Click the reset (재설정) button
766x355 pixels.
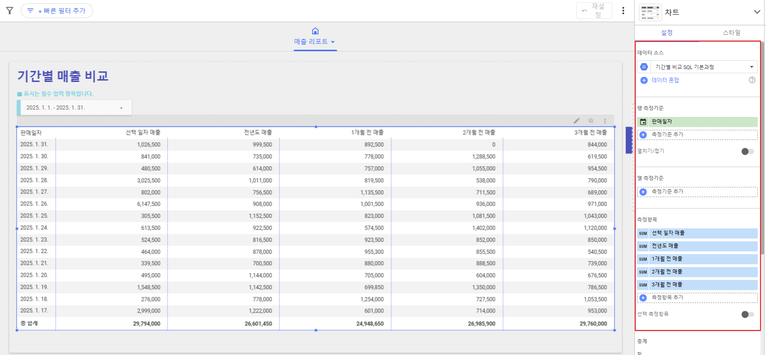pos(594,11)
